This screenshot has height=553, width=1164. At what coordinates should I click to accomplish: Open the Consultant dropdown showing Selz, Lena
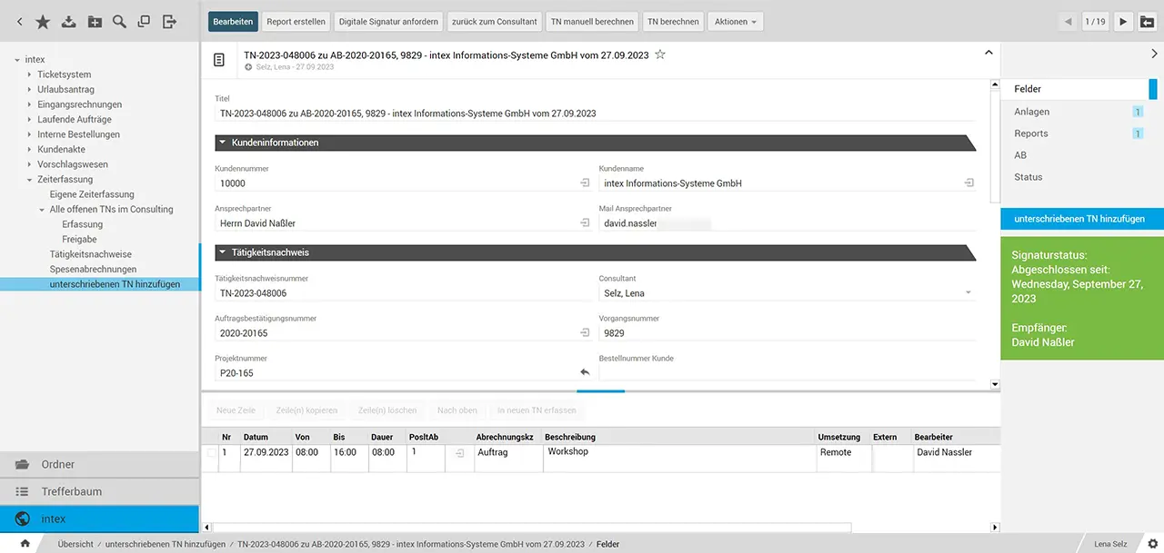[968, 293]
